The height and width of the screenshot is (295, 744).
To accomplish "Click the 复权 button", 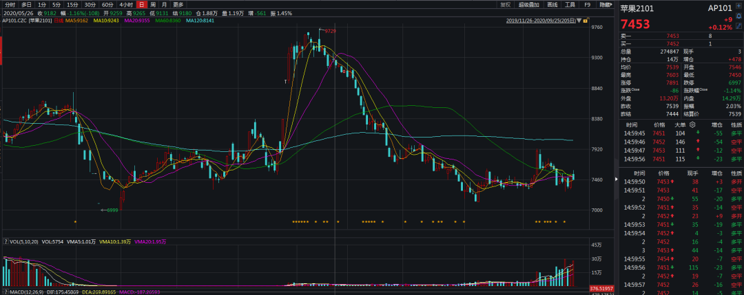I will click(506, 5).
